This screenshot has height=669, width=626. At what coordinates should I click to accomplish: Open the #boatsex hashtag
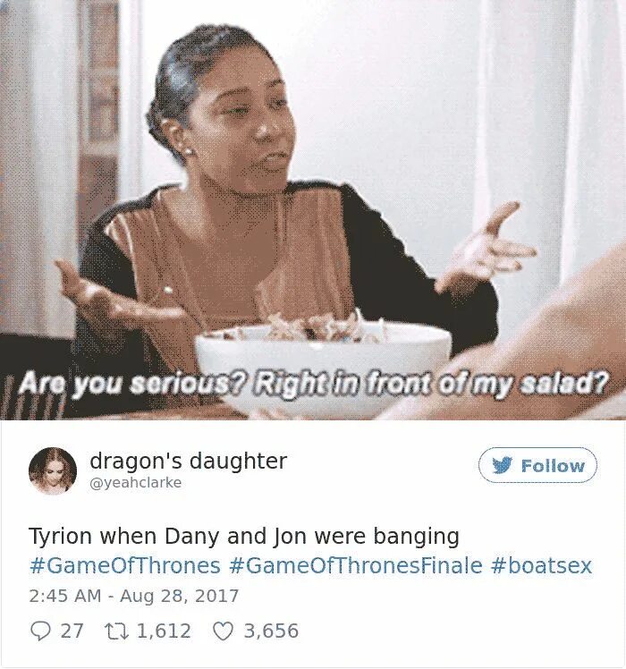click(542, 565)
